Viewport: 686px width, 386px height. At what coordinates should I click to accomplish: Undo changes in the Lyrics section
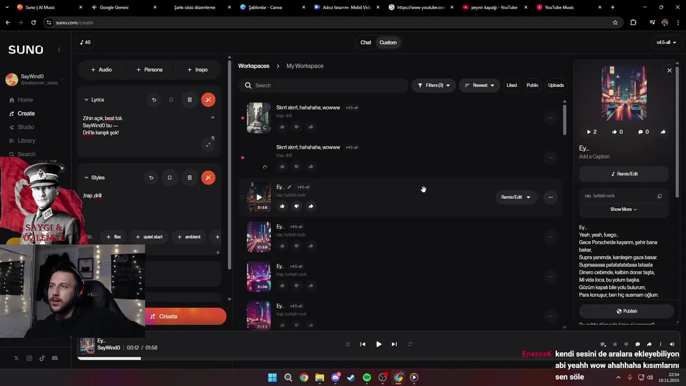[154, 100]
